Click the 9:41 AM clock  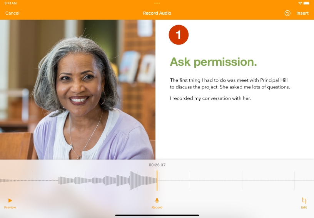coord(10,3)
